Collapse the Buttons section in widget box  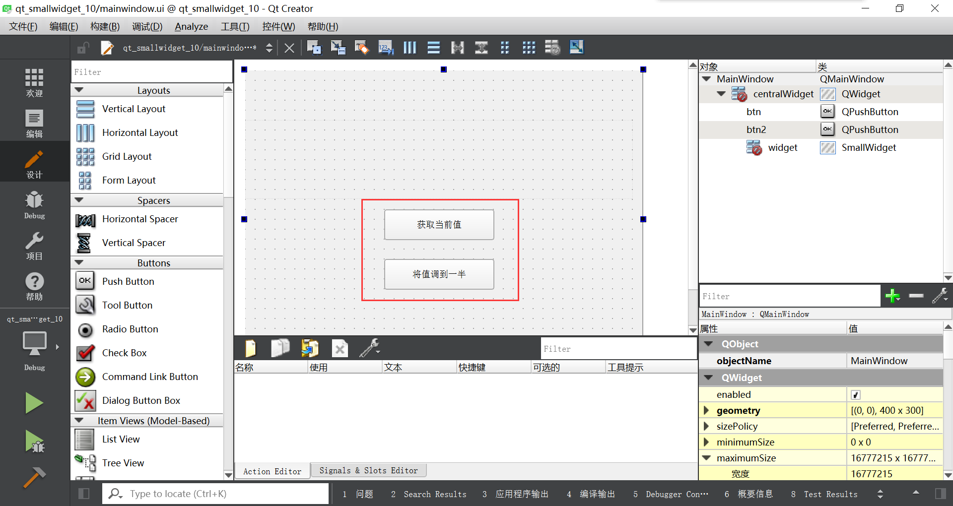pyautogui.click(x=80, y=262)
